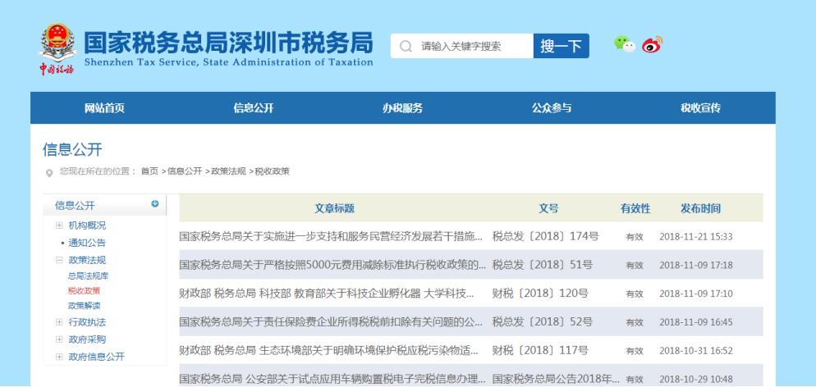Click document number 财税〔2018〕117号
This screenshot has height=387, width=816.
tap(540, 351)
